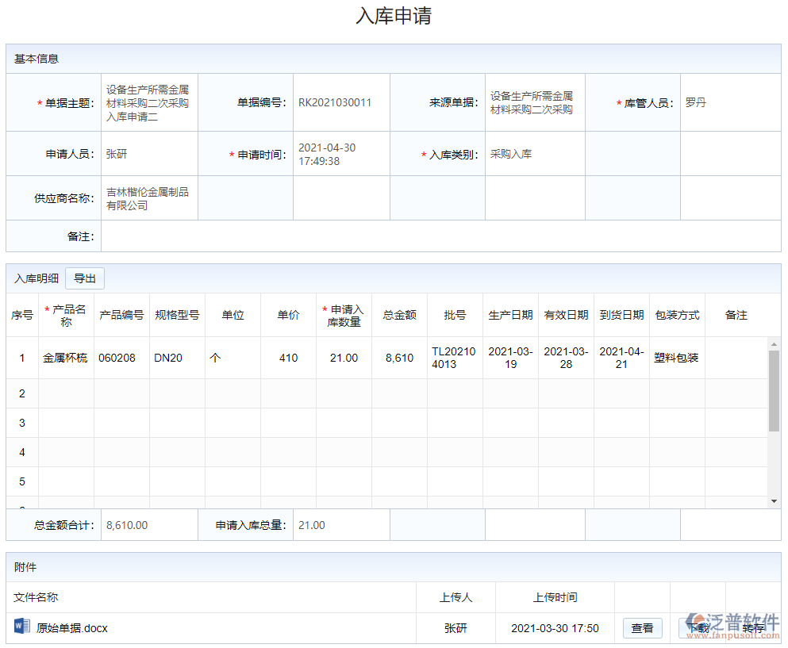Click the 查看 view button for the attachment
The width and height of the screenshot is (788, 648).
click(x=642, y=627)
